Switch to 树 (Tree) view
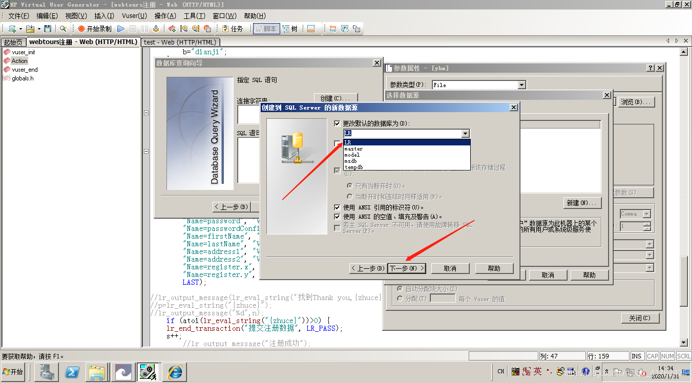Viewport: 692px width, 383px height. coord(290,29)
